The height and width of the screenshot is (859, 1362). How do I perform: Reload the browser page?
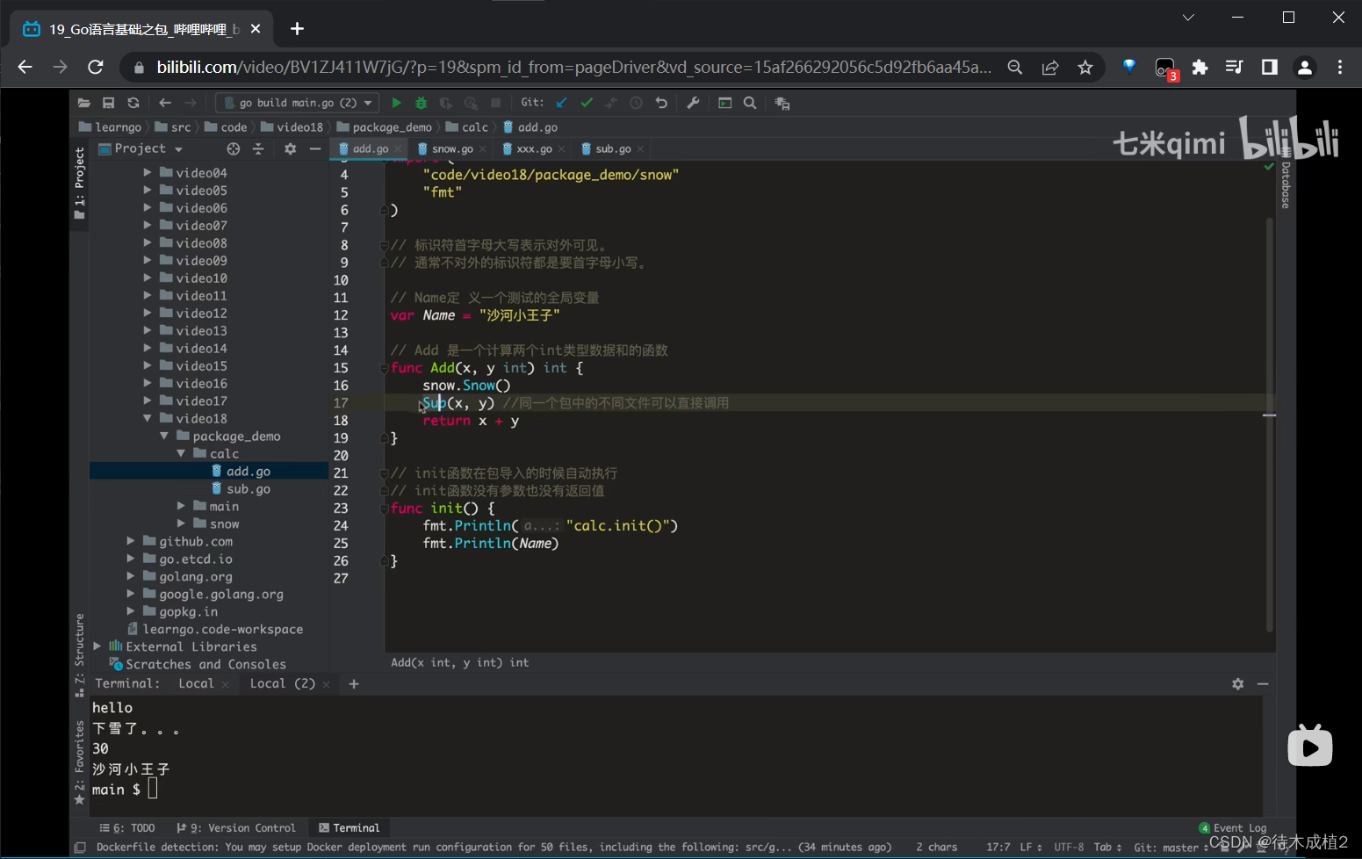pos(96,68)
